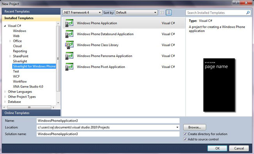Click the Windows Phone Panorama Application icon
The width and height of the screenshot is (254, 154).
[x=69, y=56]
